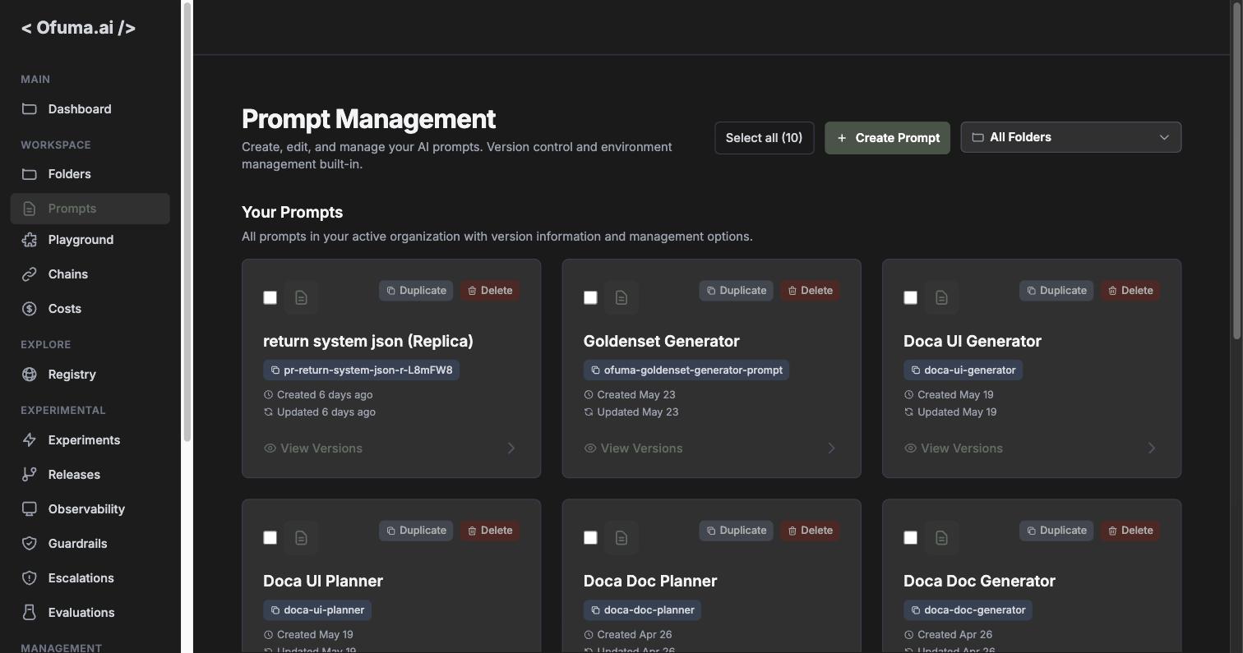Open Costs dollar icon in sidebar
The height and width of the screenshot is (653, 1243).
(x=30, y=309)
